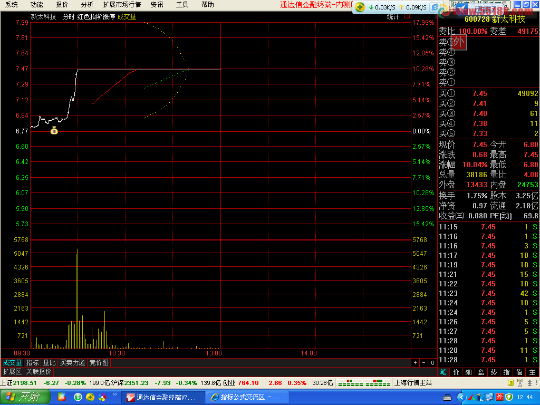Select the 主 tab in right panel
This screenshot has height=405, width=540.
pos(532,372)
